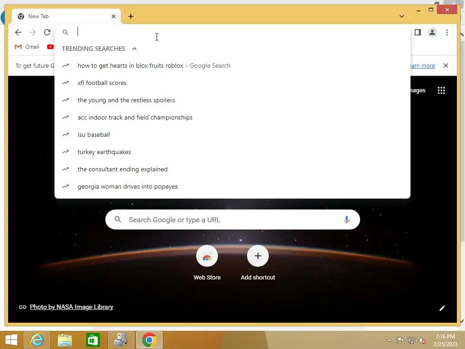The image size is (465, 349).
Task: Launch Internet Explorer from taskbar
Action: (x=37, y=340)
